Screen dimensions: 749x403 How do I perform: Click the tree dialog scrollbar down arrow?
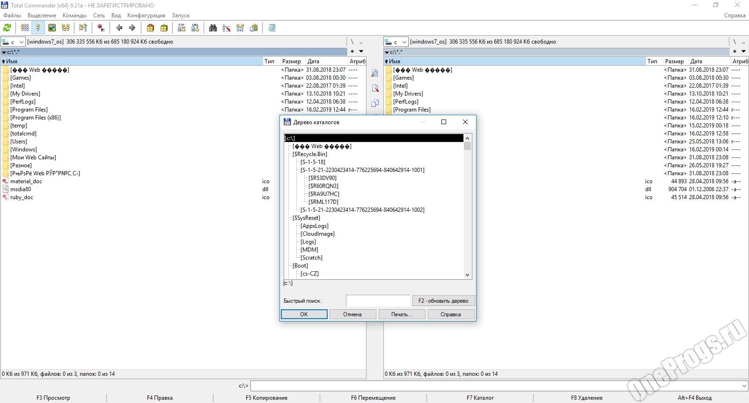(x=467, y=275)
